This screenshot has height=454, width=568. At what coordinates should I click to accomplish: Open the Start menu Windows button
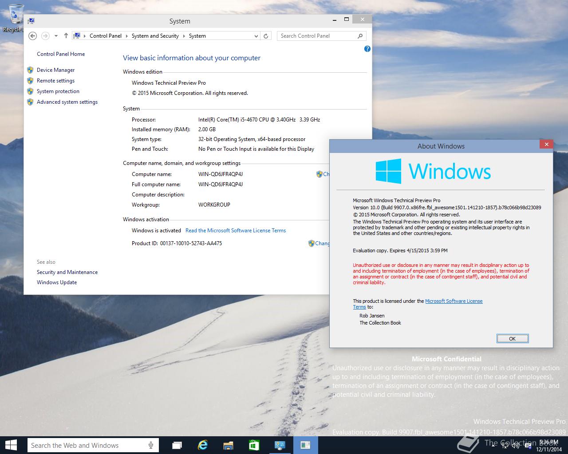(11, 445)
